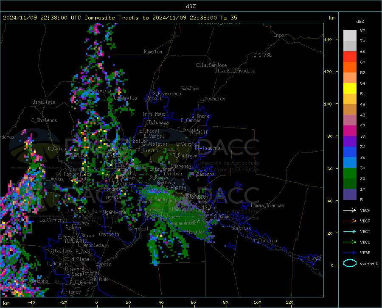Click the 'Zapata' map label

104,264
